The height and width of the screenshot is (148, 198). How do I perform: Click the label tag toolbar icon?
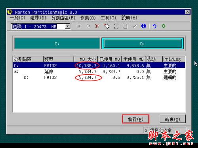107,26
